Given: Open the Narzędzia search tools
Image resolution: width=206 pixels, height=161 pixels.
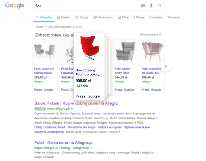Looking at the screenshot, I should click(x=174, y=17).
